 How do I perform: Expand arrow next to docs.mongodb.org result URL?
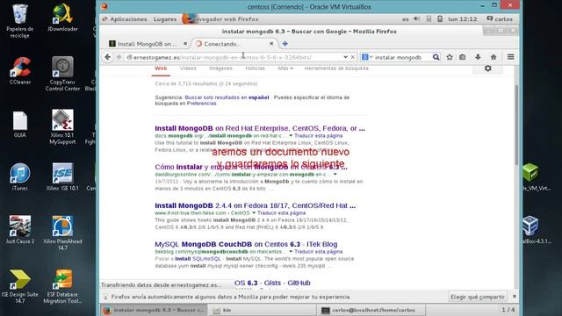click(x=291, y=136)
